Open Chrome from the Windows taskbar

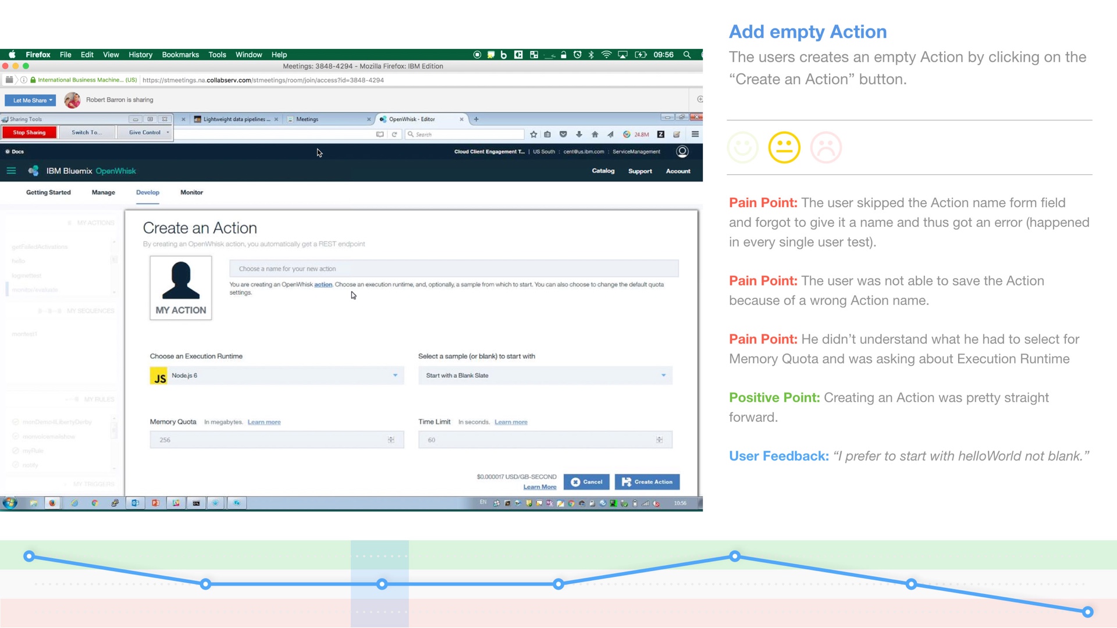[x=94, y=503]
